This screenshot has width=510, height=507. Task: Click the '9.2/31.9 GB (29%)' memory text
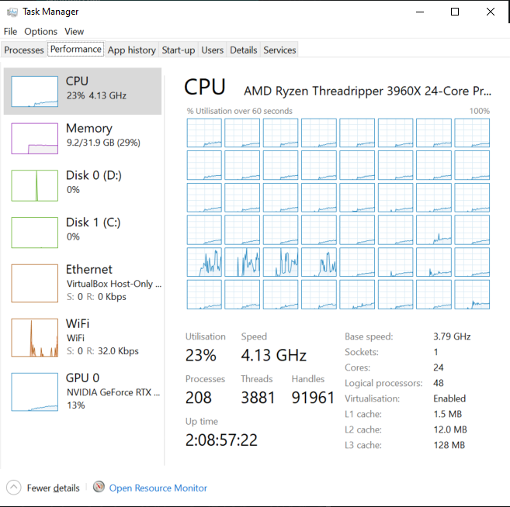pos(103,143)
